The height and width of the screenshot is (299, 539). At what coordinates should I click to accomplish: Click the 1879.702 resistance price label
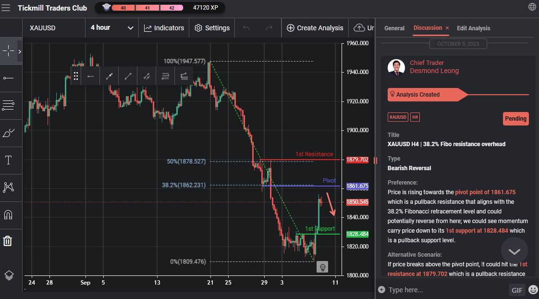tap(357, 160)
